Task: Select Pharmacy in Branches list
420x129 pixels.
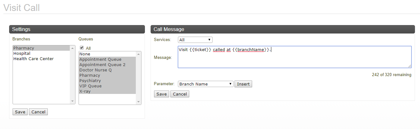Action: point(41,48)
